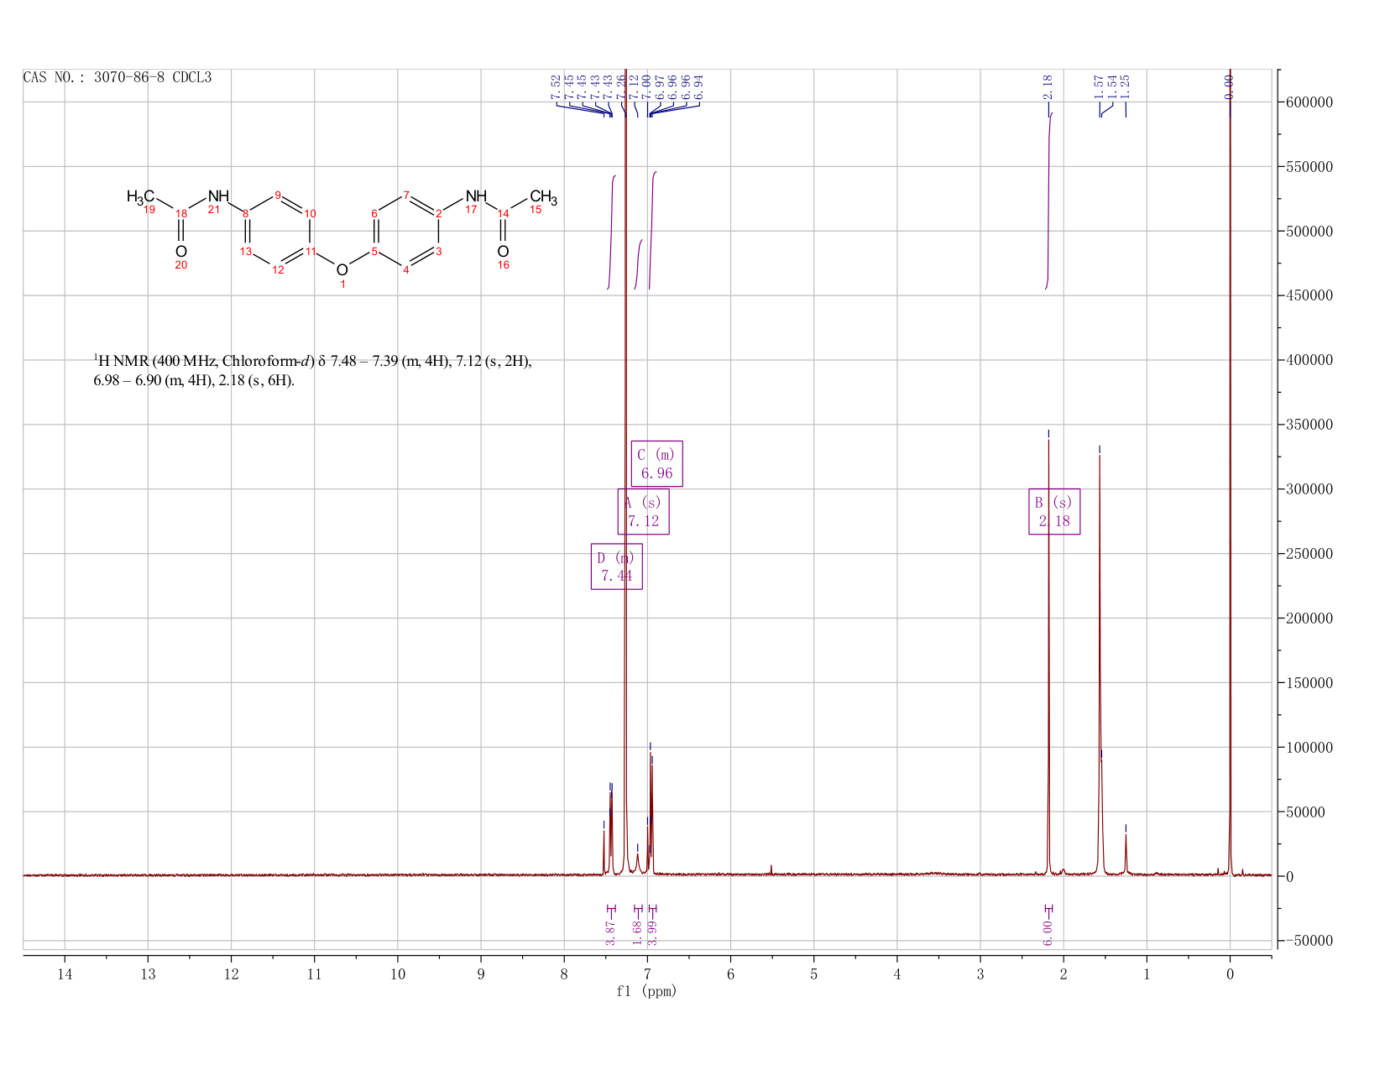The width and height of the screenshot is (1385, 1070).
Task: Click the CAS NO. 3070-86-8 title
Action: point(118,77)
